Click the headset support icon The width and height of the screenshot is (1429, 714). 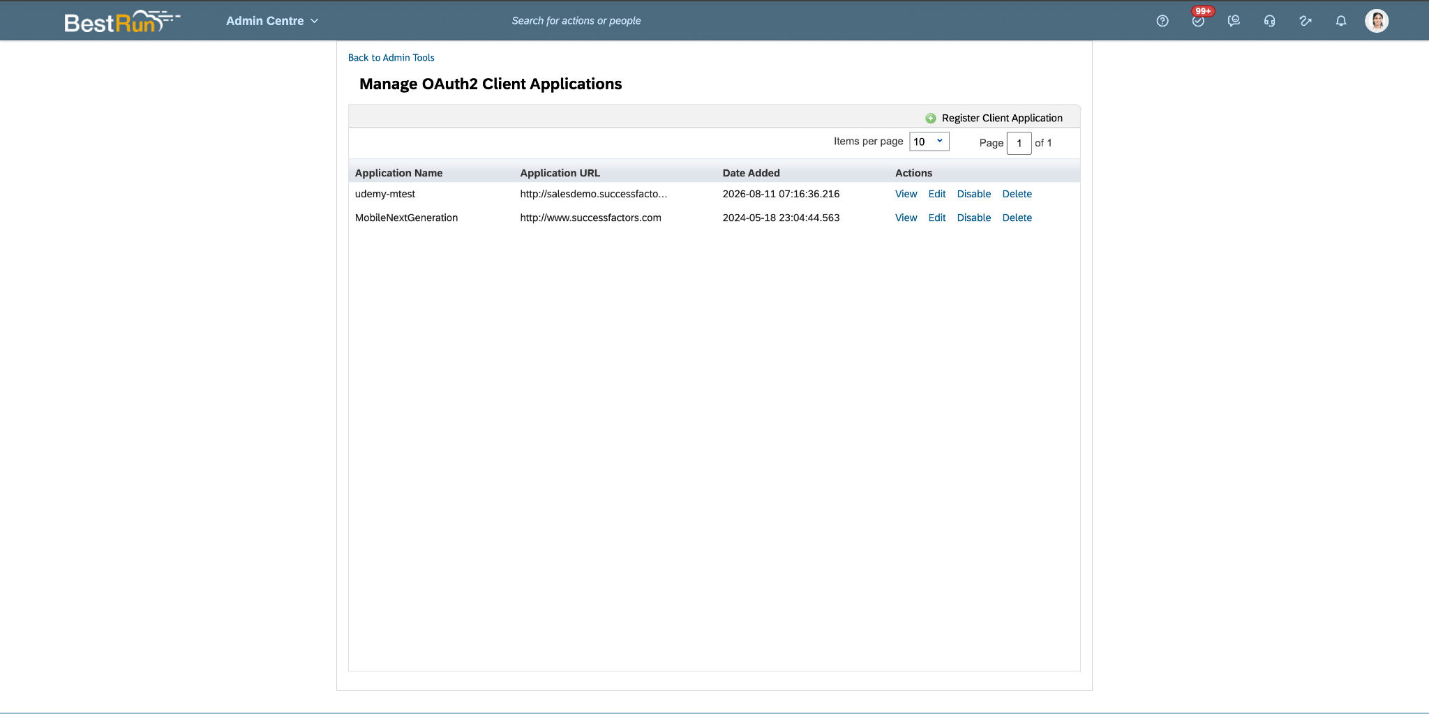[1269, 21]
